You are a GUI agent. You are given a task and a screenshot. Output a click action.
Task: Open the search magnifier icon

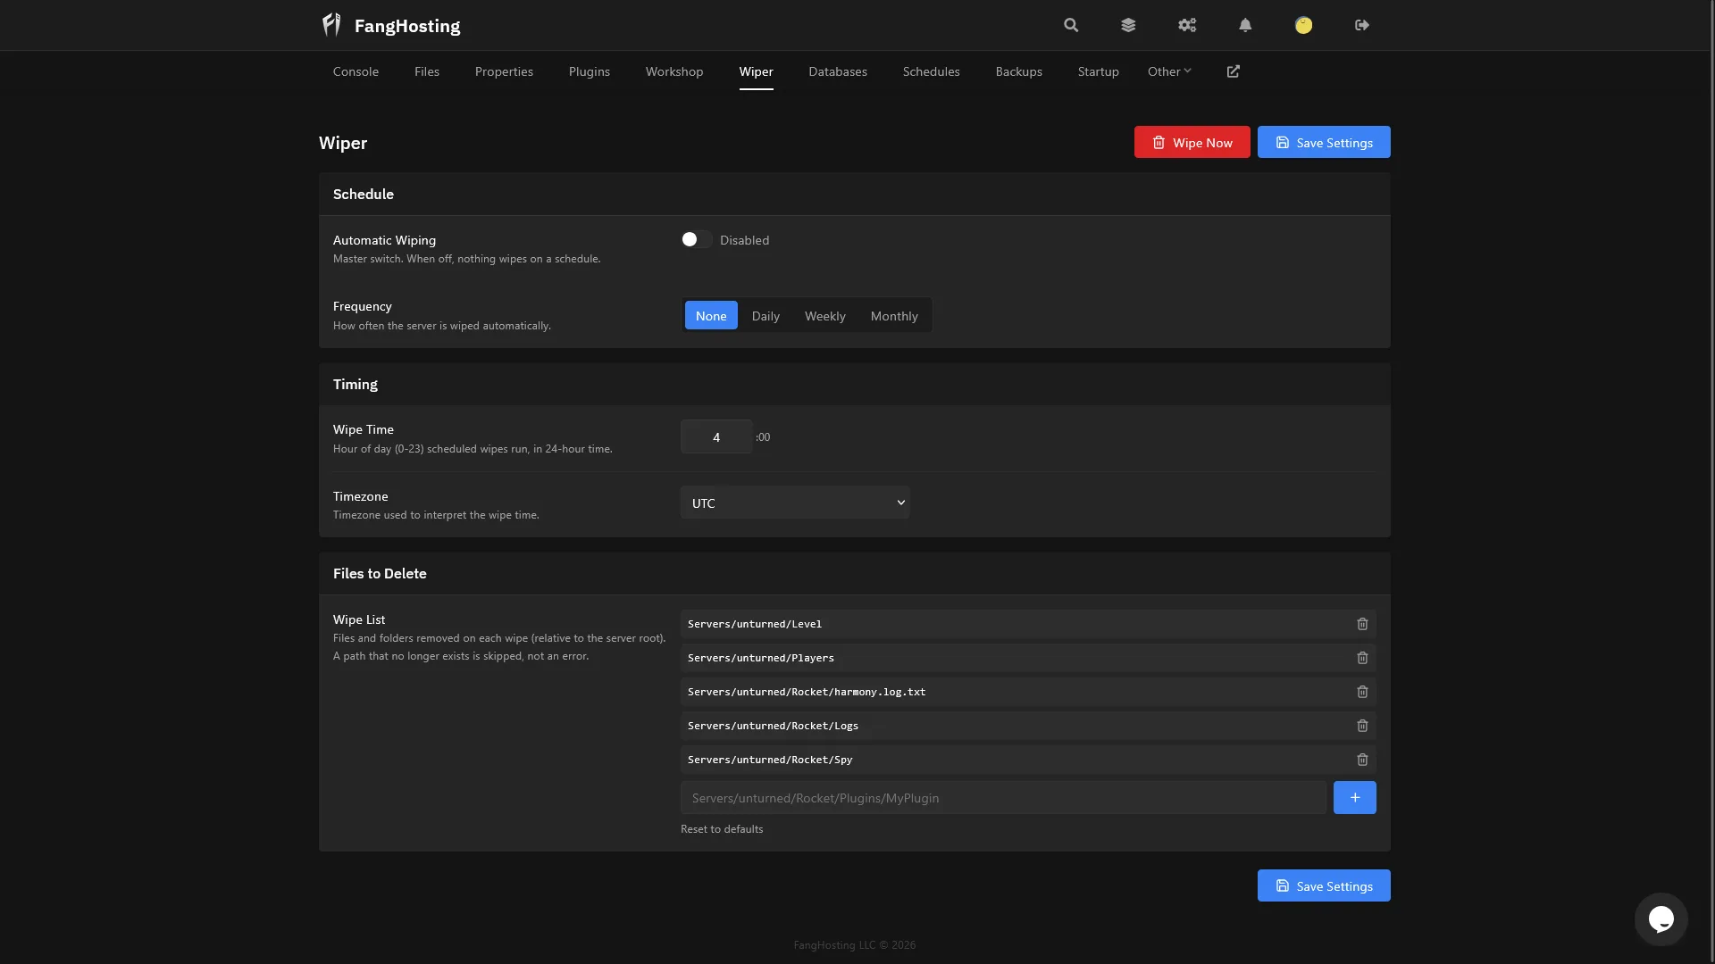(x=1071, y=25)
